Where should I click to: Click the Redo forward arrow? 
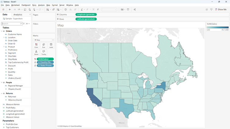(14, 9)
